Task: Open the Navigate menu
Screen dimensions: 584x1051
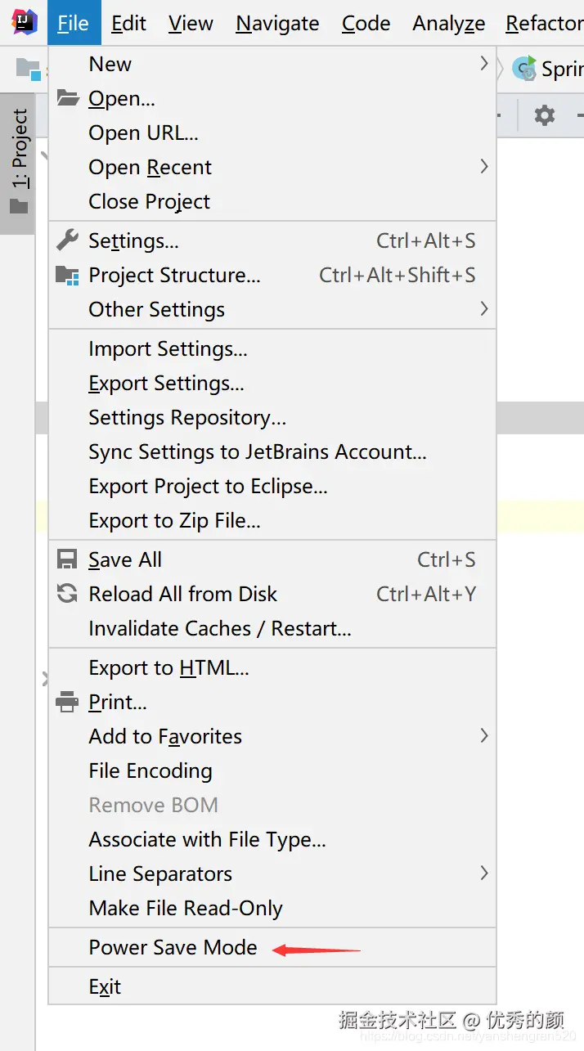Action: [x=277, y=24]
